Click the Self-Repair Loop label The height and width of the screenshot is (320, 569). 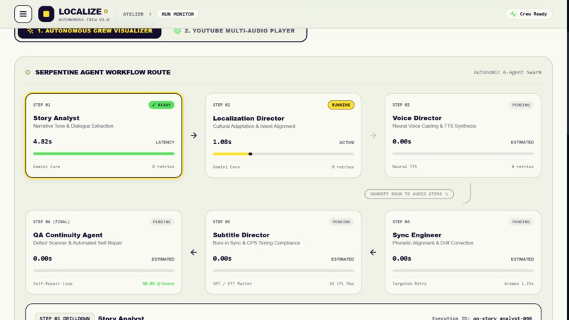click(x=53, y=284)
